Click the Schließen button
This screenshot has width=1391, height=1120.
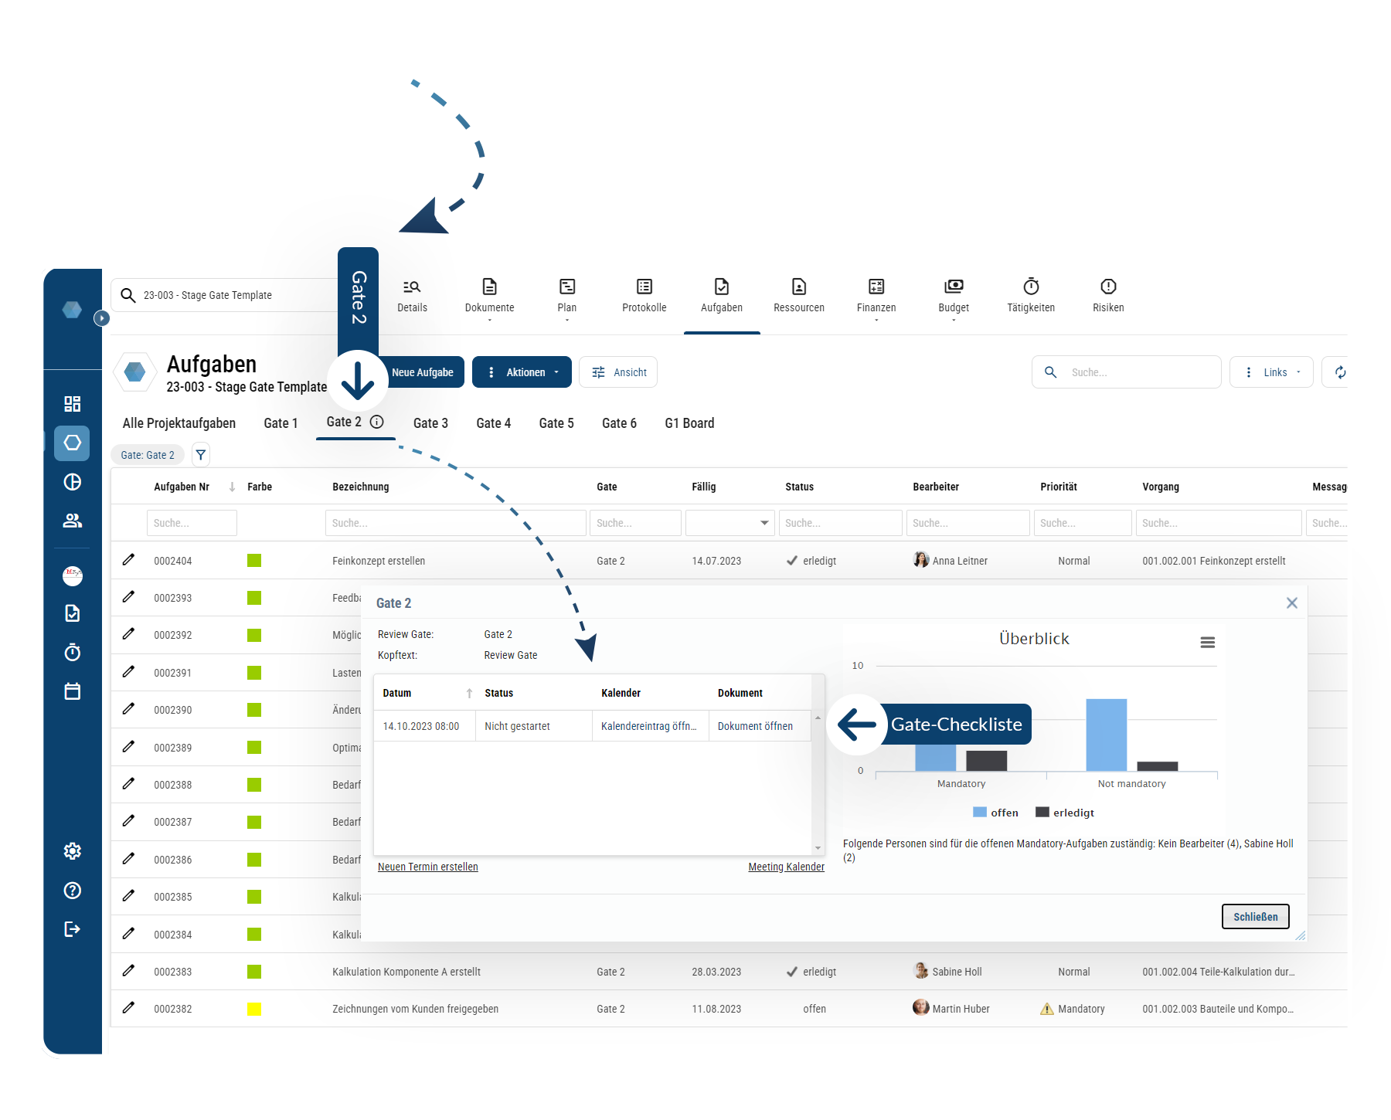coord(1255,917)
